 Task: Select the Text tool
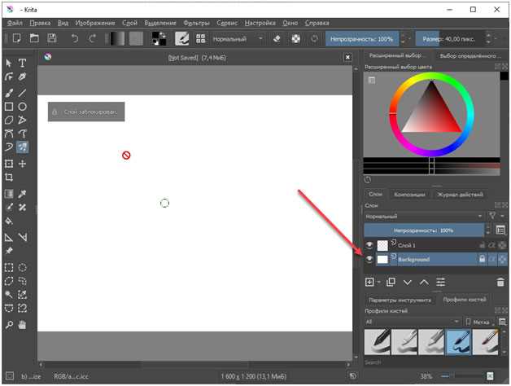point(22,63)
